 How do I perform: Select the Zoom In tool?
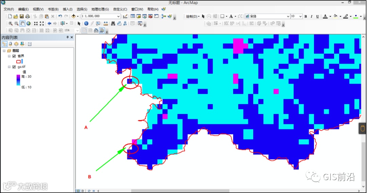point(11,24)
